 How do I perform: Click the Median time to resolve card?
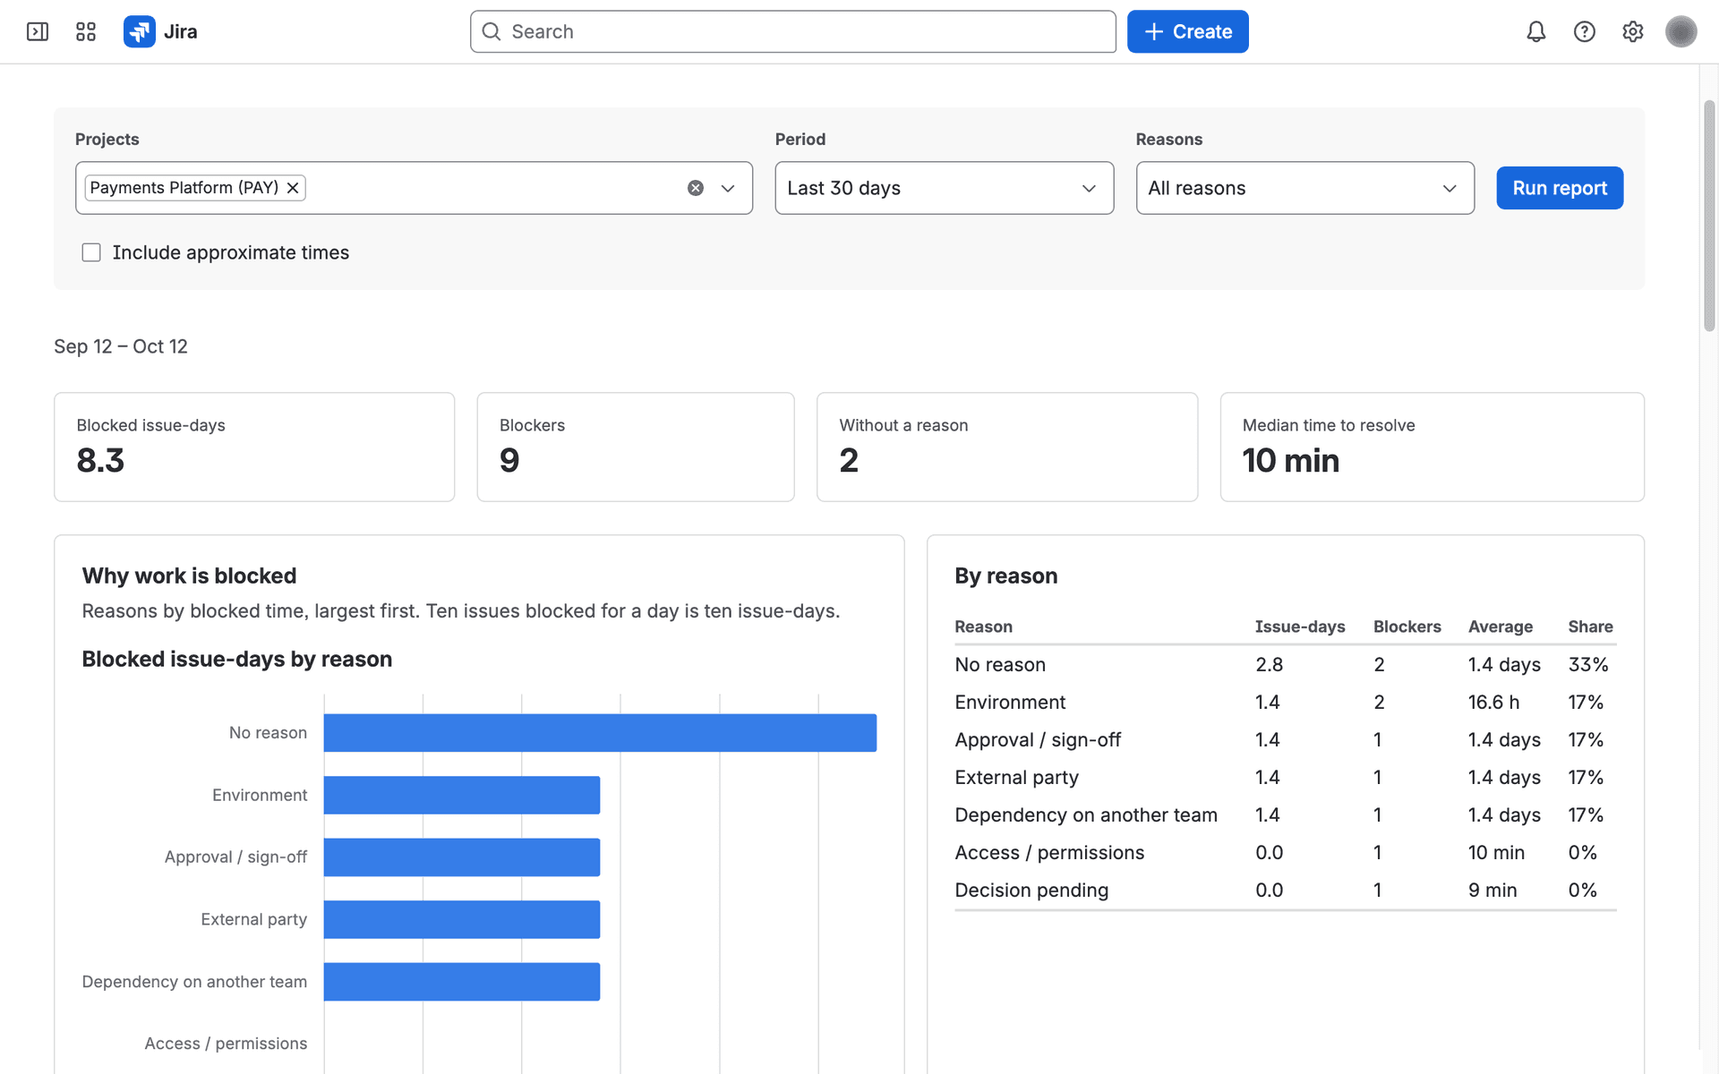(1432, 447)
